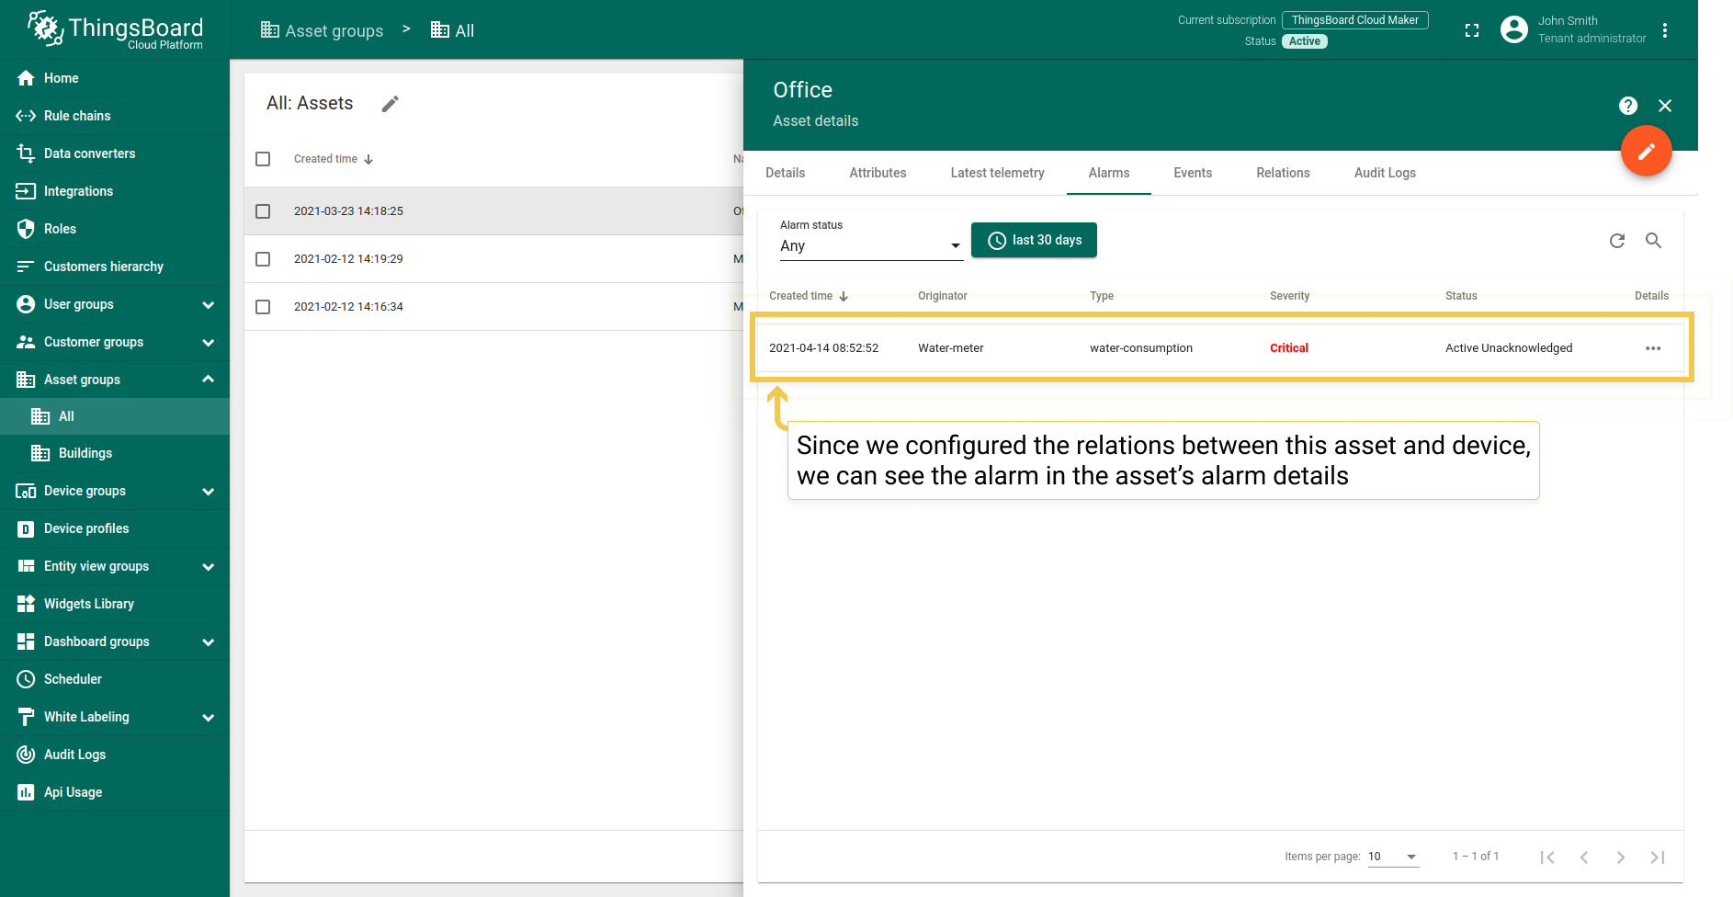Select All under Asset groups
Image resolution: width=1733 pixels, height=897 pixels.
click(115, 416)
